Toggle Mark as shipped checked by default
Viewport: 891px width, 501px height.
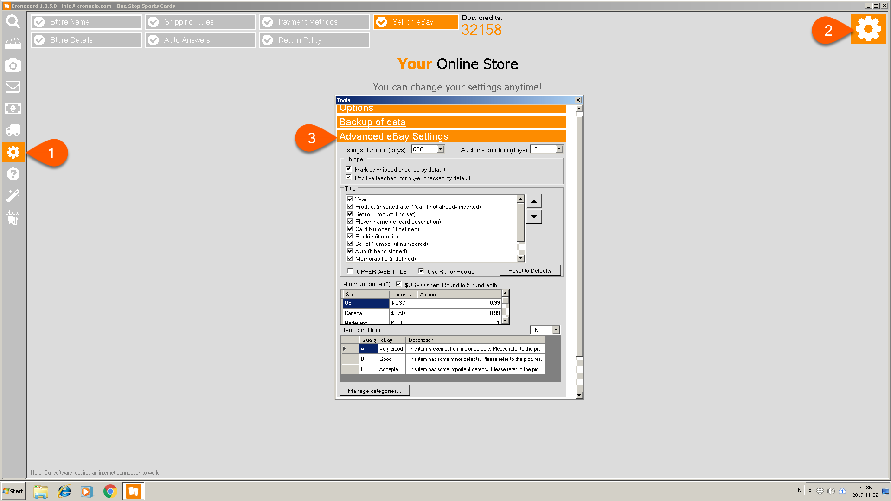(348, 169)
